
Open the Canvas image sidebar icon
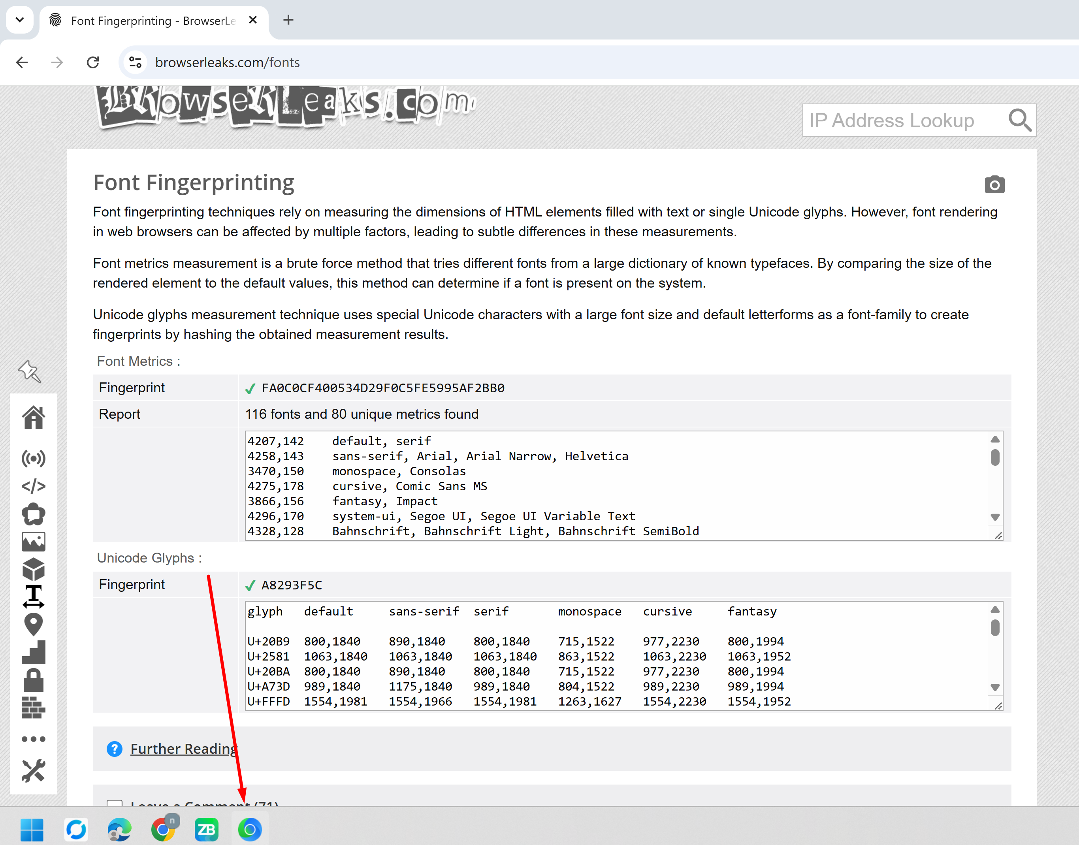[33, 542]
